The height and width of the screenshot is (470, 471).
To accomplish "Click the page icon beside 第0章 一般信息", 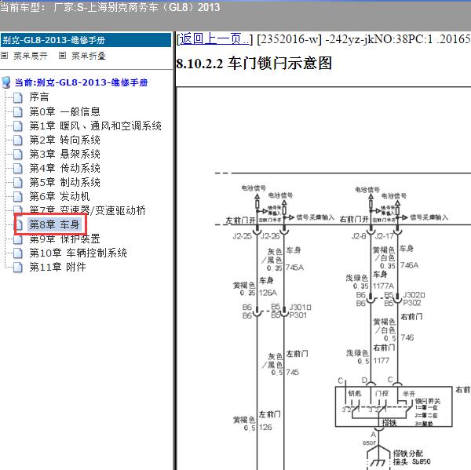I will point(18,111).
